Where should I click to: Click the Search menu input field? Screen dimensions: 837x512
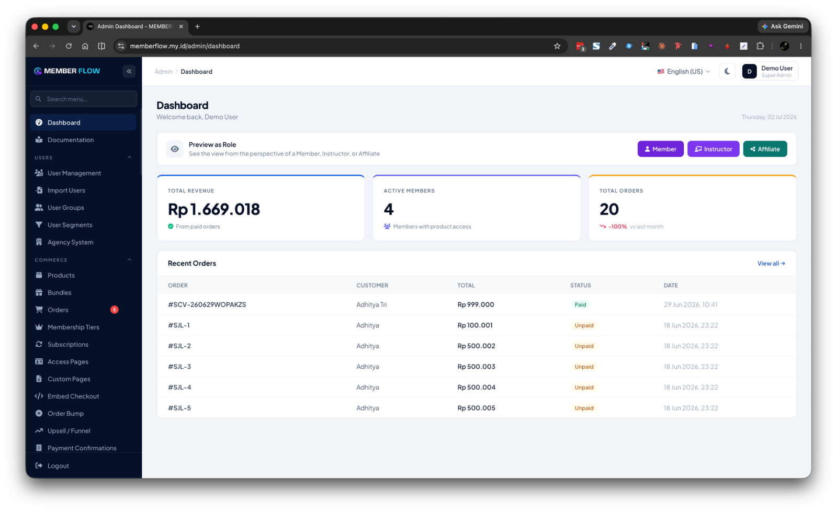pos(84,99)
